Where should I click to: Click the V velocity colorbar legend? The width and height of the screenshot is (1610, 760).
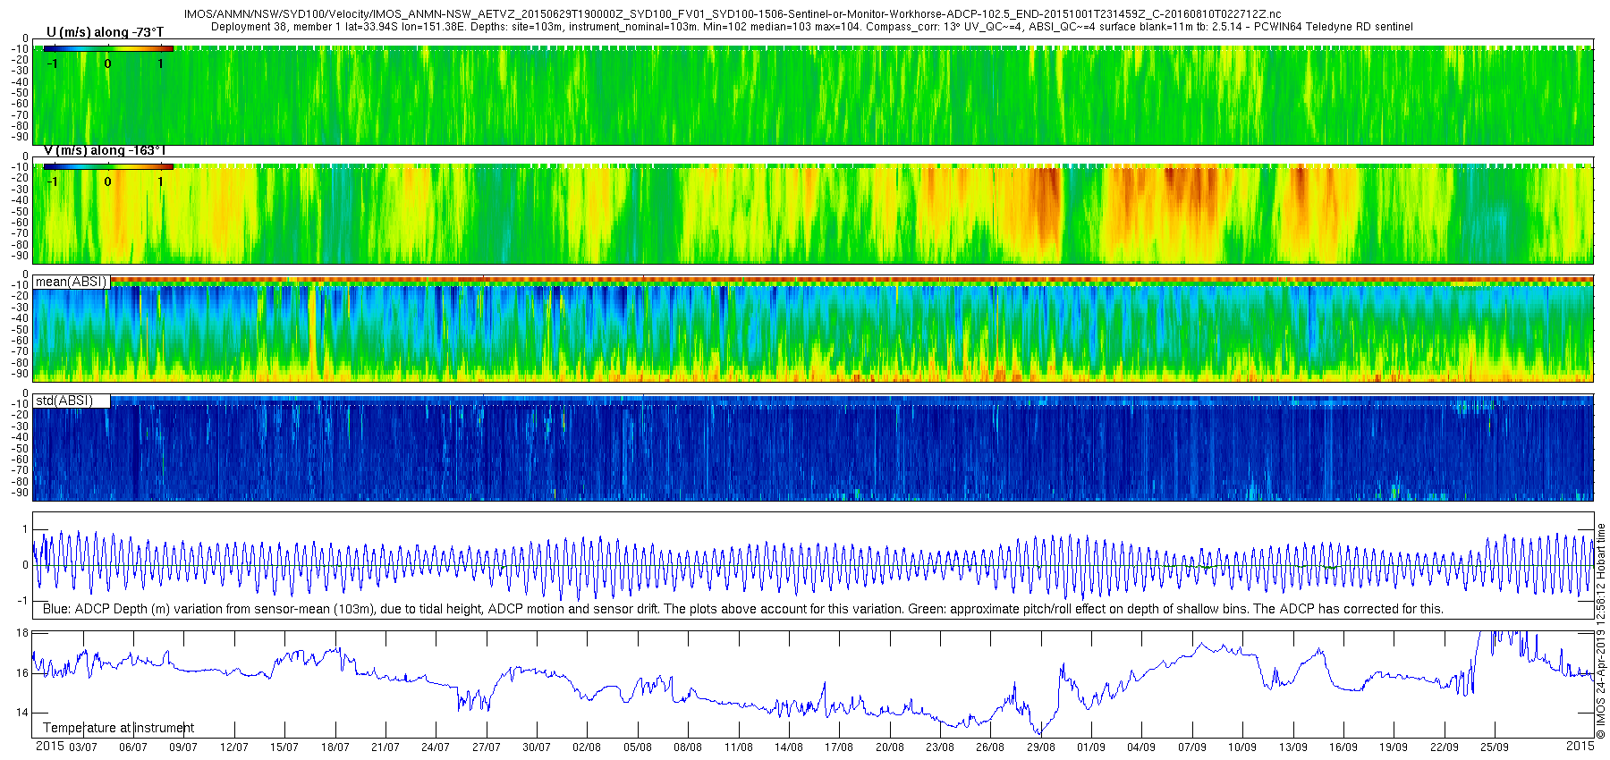tap(108, 166)
